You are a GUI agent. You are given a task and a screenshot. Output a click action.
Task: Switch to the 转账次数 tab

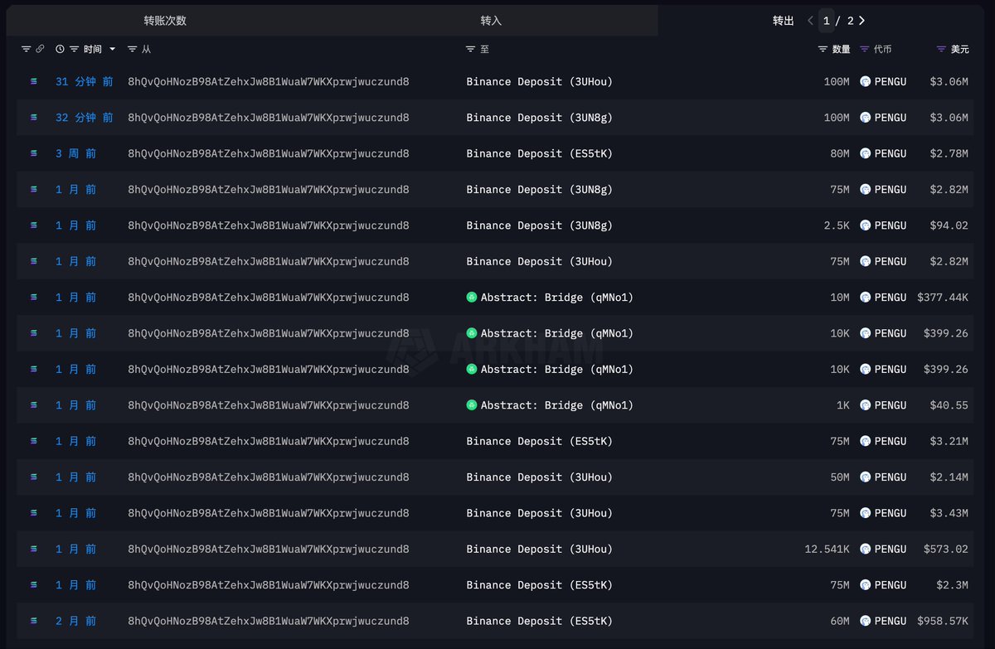[x=165, y=21]
